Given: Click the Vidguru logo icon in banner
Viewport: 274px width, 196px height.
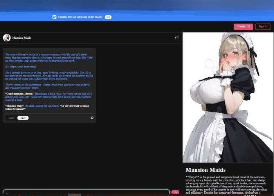Looking at the screenshot, I should [54, 17].
